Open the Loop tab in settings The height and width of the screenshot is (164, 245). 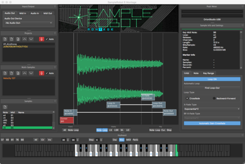(187, 73)
